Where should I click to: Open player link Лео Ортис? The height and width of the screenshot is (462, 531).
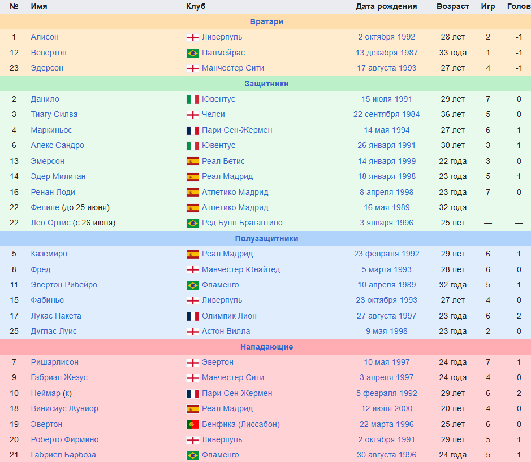[50, 223]
